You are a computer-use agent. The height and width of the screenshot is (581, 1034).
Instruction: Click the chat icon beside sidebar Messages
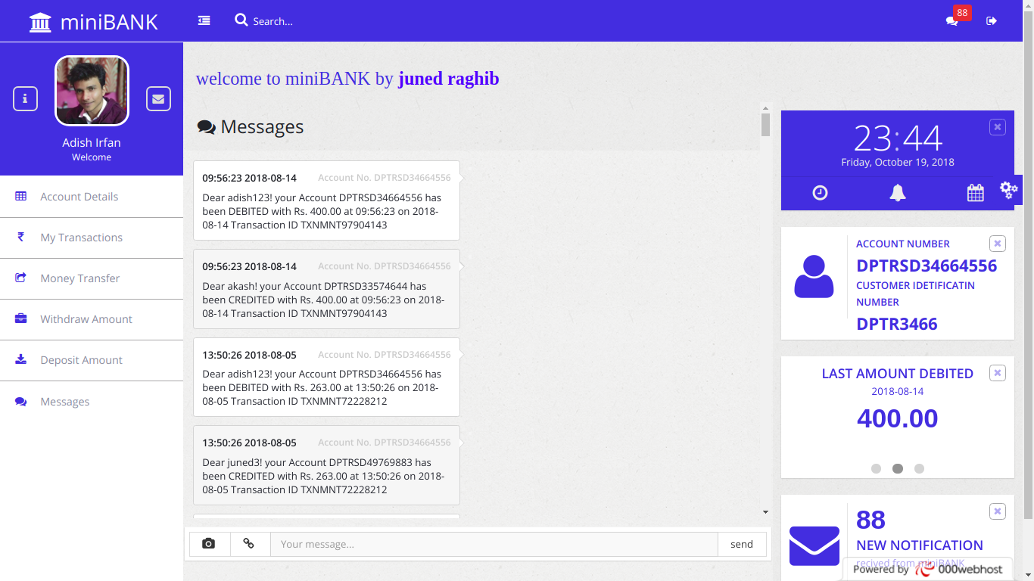pos(21,401)
